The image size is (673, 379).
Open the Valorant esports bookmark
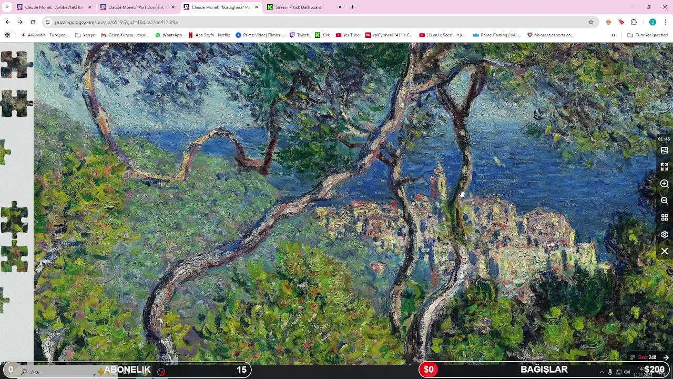(x=550, y=35)
